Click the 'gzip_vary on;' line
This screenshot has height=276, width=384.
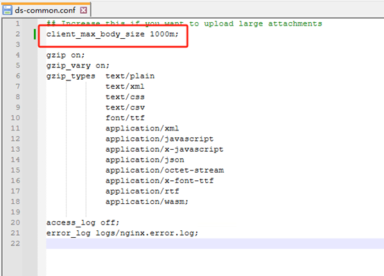78,65
